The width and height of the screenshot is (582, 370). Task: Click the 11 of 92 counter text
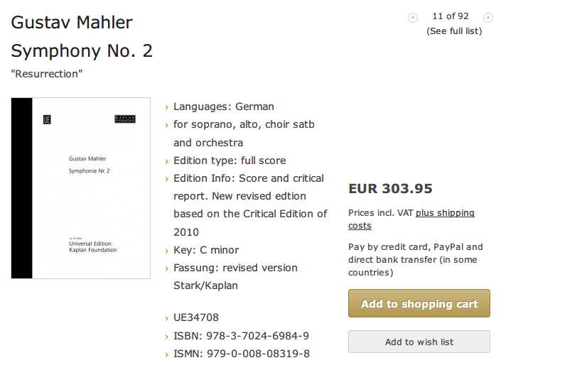coord(451,16)
